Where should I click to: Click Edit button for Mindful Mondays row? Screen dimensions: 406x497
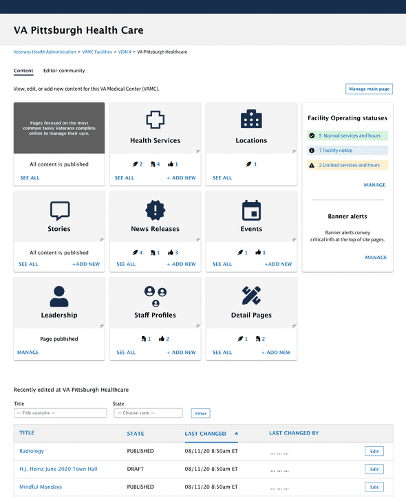[x=374, y=487]
